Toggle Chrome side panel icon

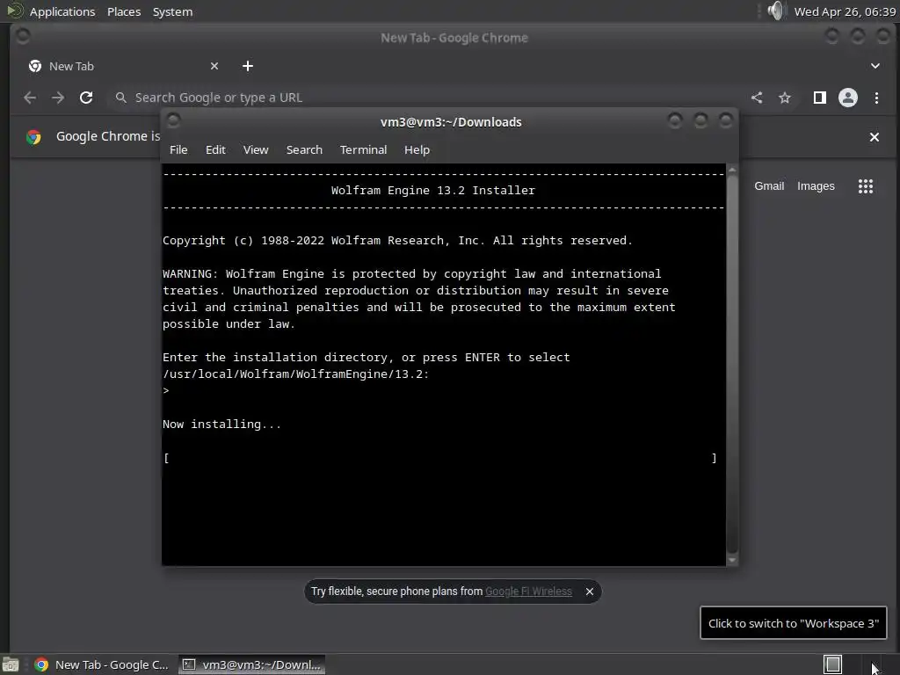(x=820, y=98)
